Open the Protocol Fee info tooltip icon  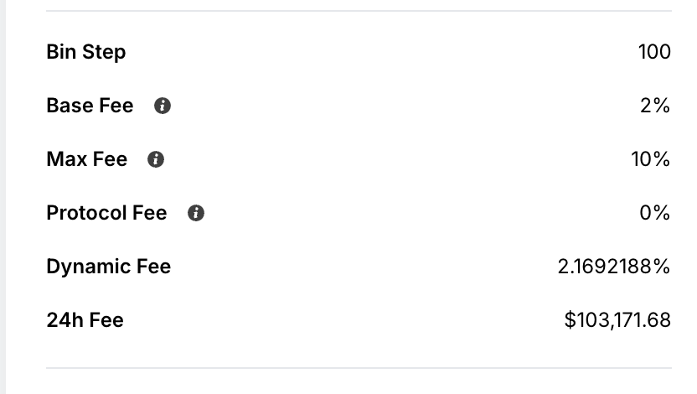pyautogui.click(x=196, y=214)
